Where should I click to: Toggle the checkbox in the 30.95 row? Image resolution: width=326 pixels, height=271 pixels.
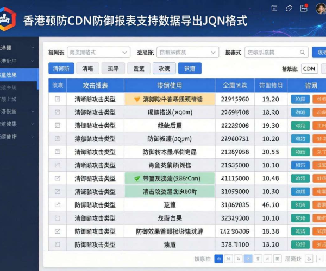click(58, 152)
